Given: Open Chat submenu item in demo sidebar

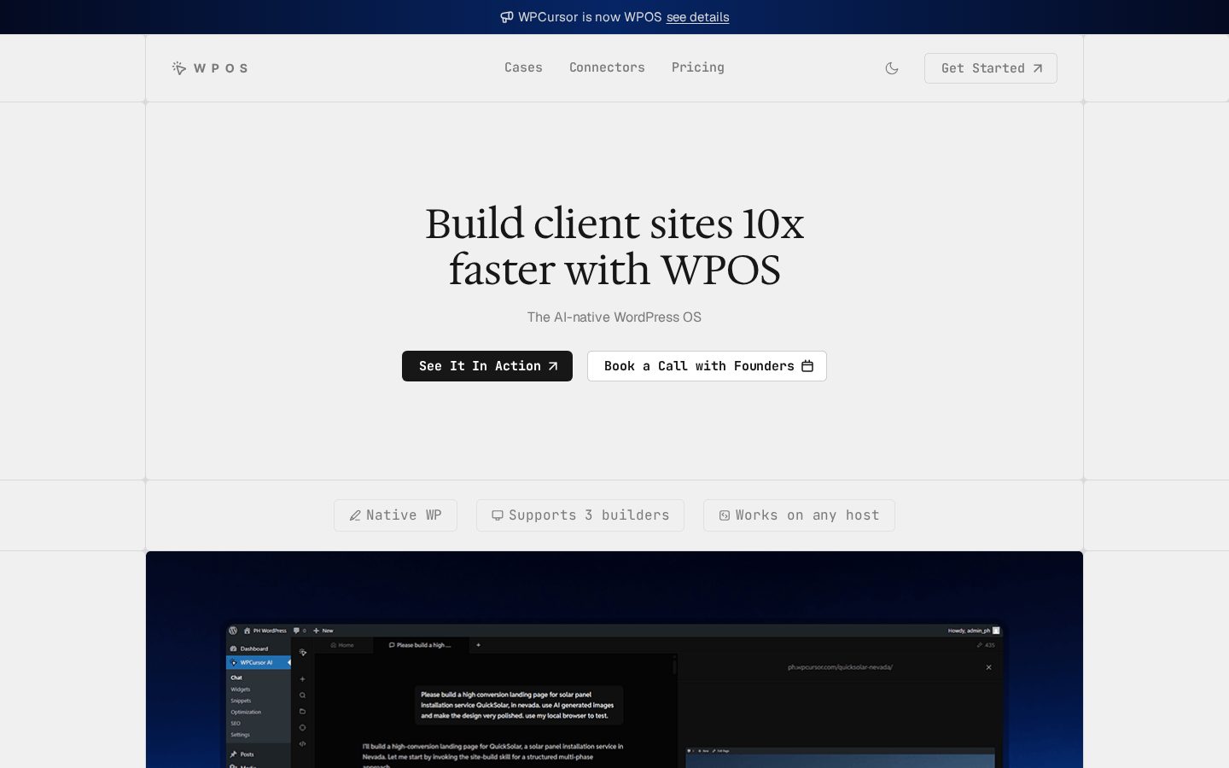Looking at the screenshot, I should (x=236, y=678).
